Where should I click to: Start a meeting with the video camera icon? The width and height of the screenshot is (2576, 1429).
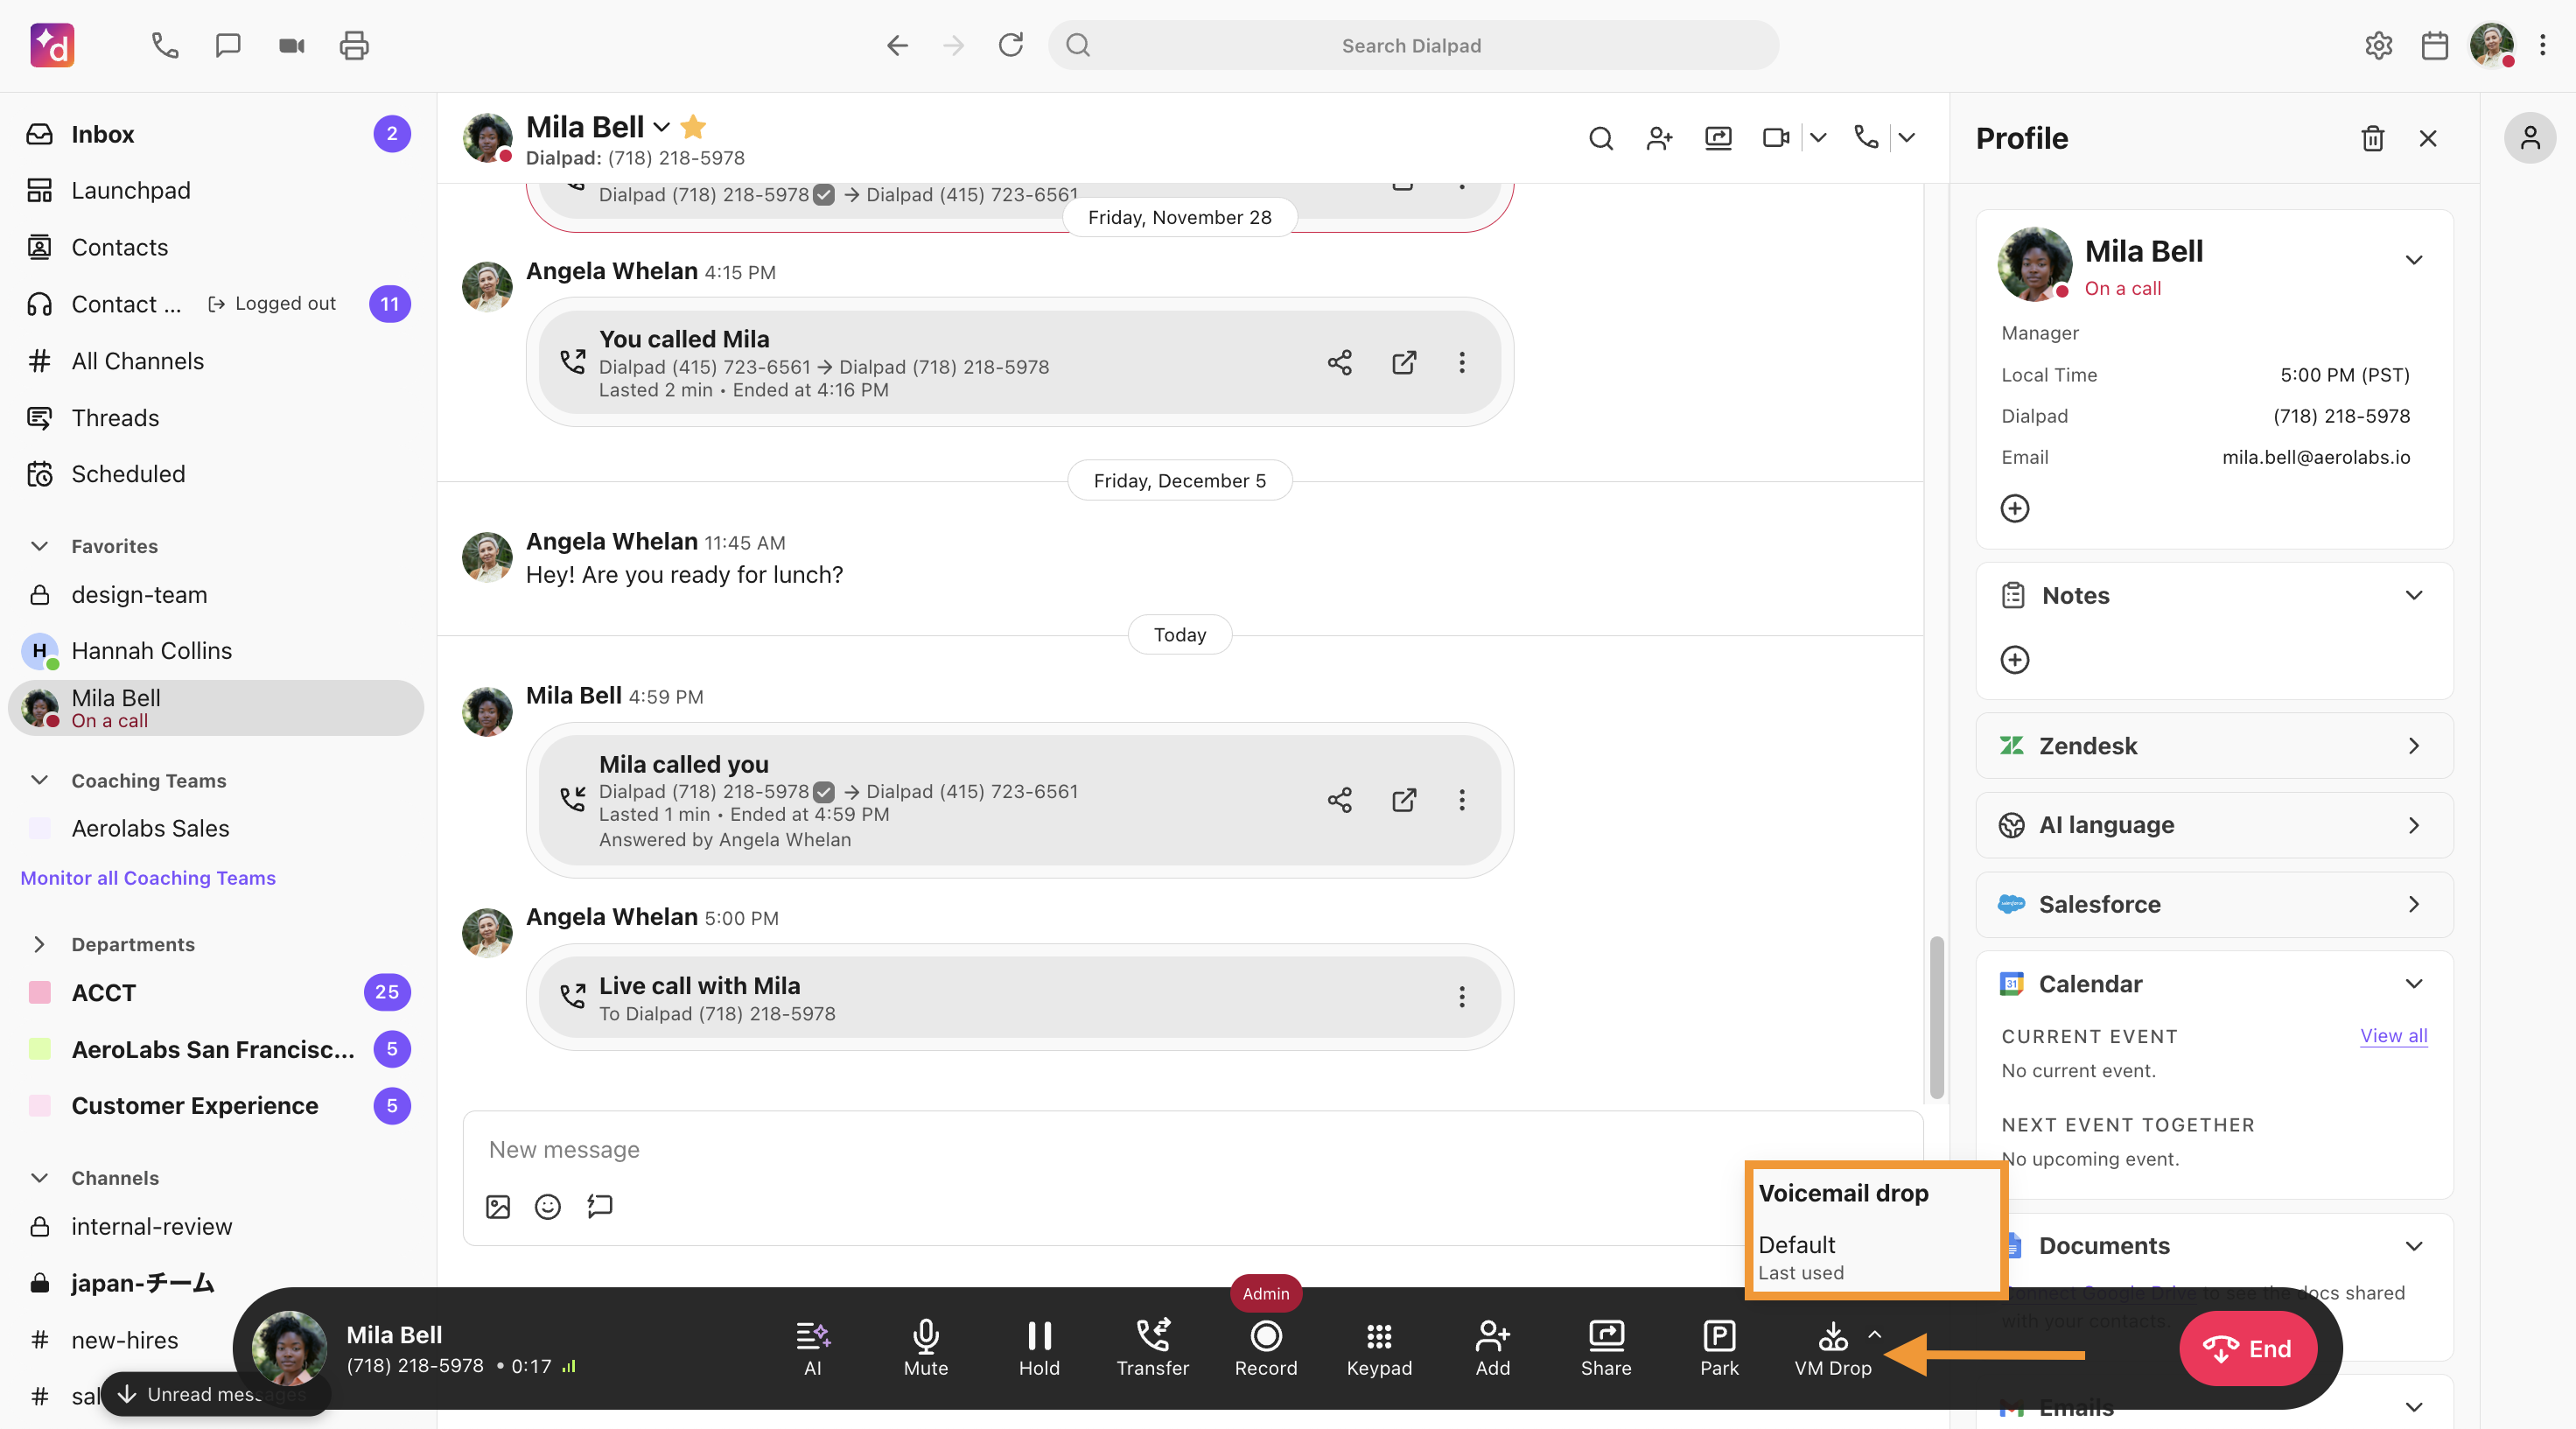291,45
